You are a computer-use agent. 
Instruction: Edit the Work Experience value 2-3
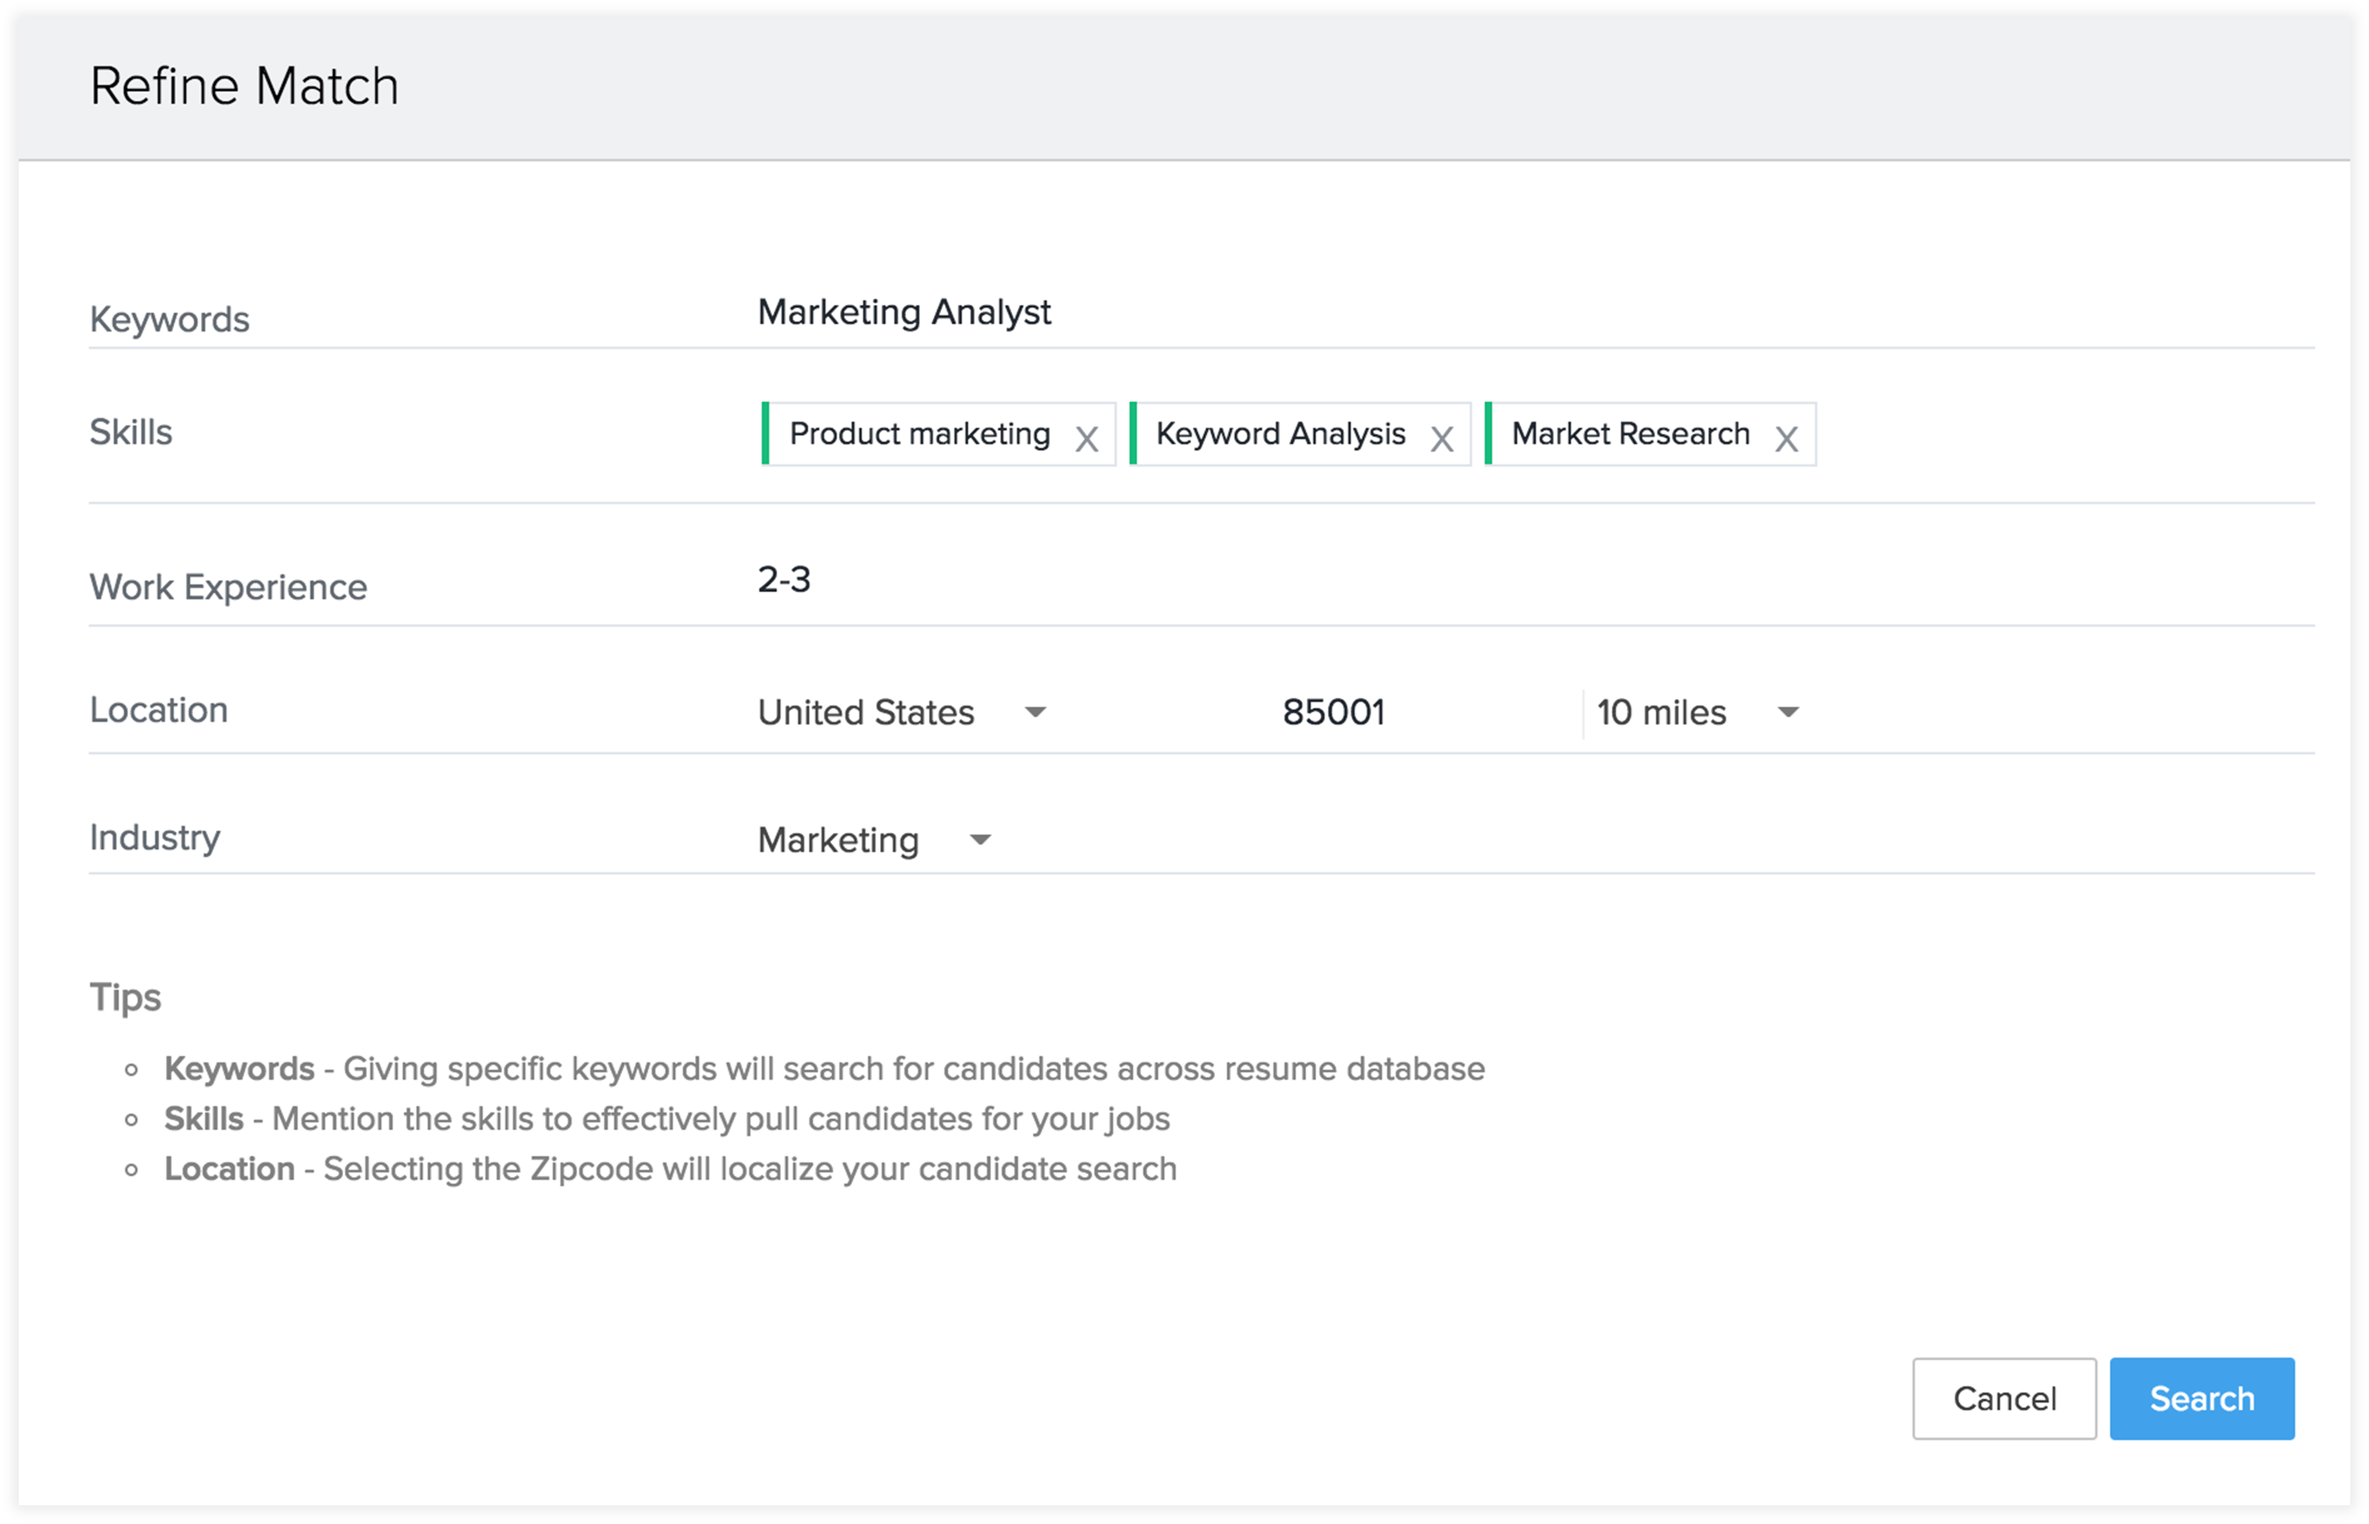click(784, 579)
